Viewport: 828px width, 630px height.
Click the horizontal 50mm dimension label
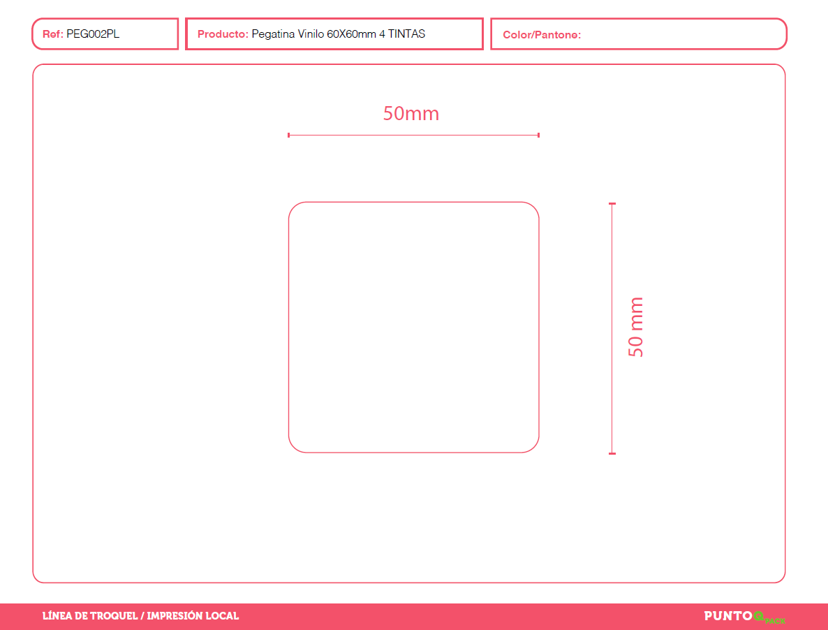coord(411,114)
